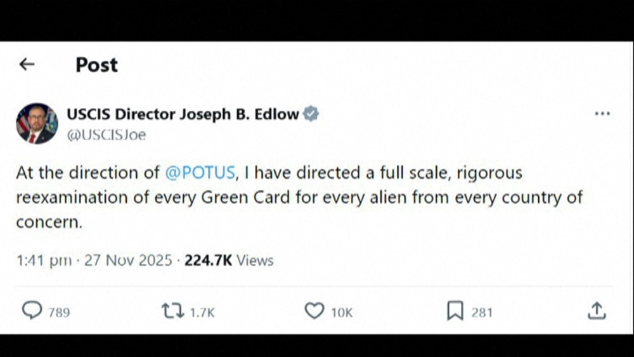634x357 pixels.
Task: Click the 10K likes count
Action: coord(342,312)
